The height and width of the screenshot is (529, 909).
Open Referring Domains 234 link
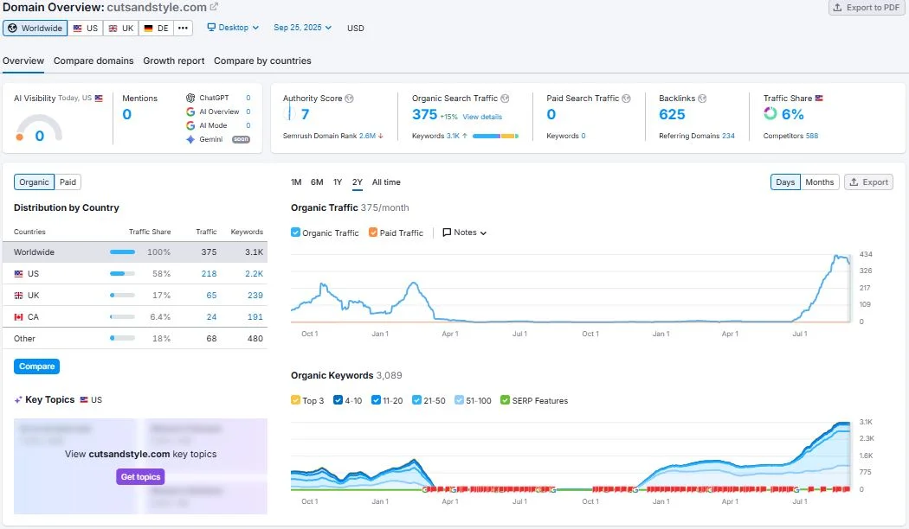click(728, 136)
